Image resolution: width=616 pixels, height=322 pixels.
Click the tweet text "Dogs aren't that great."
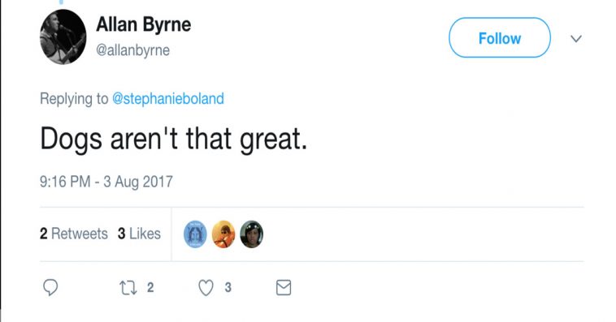pyautogui.click(x=173, y=139)
